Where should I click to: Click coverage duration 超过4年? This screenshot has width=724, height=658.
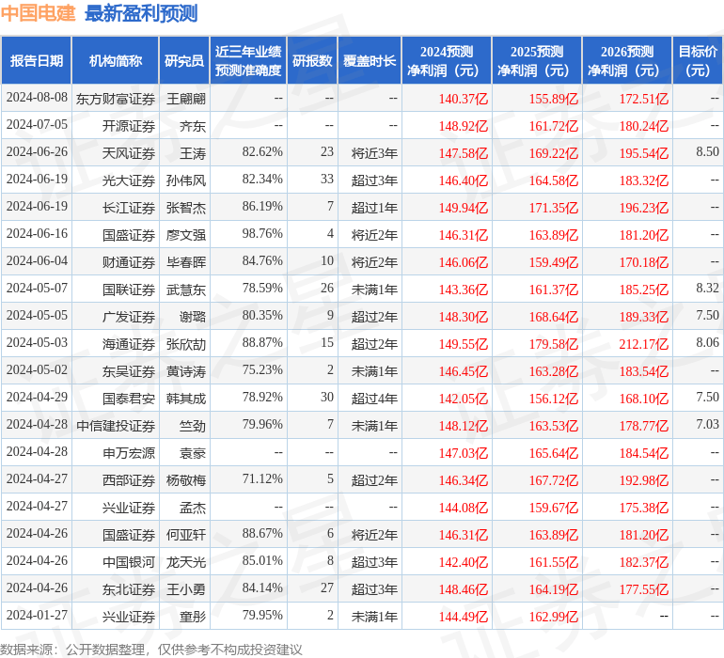pyautogui.click(x=374, y=399)
